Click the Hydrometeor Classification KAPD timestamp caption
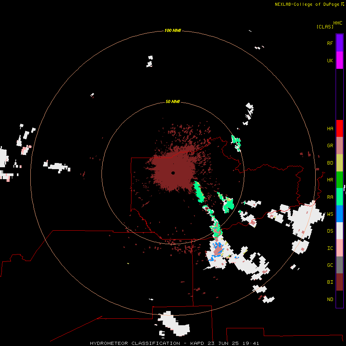 [174, 343]
